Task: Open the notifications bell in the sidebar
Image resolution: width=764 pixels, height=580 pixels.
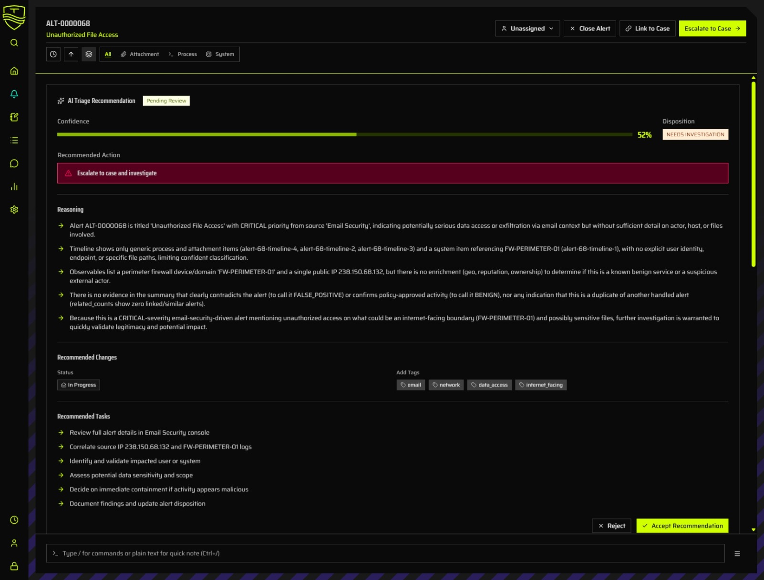Action: (14, 94)
